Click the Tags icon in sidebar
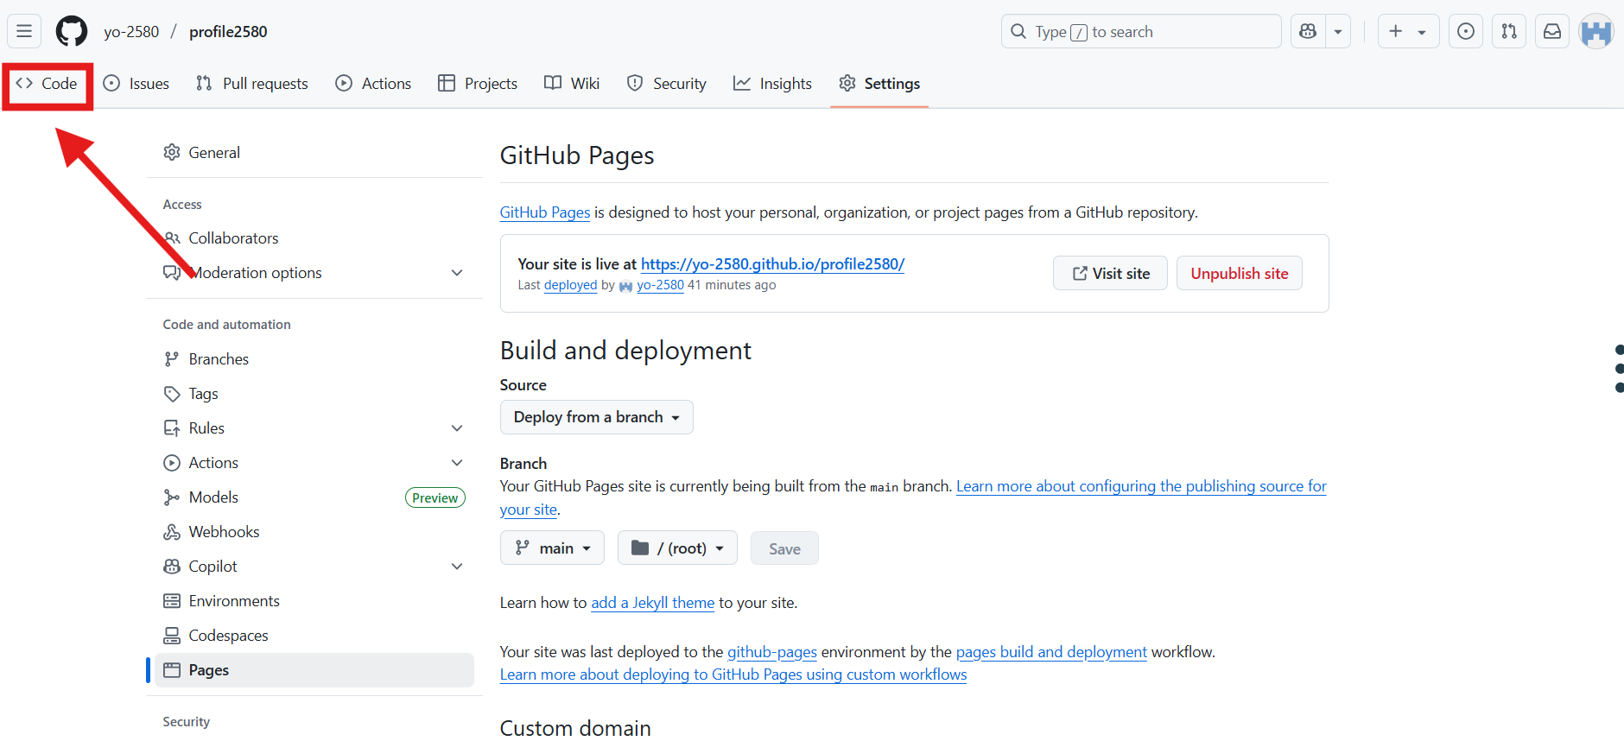 pos(172,393)
